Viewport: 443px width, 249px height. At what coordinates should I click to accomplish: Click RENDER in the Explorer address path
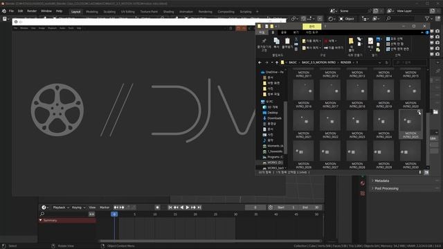tap(345, 62)
